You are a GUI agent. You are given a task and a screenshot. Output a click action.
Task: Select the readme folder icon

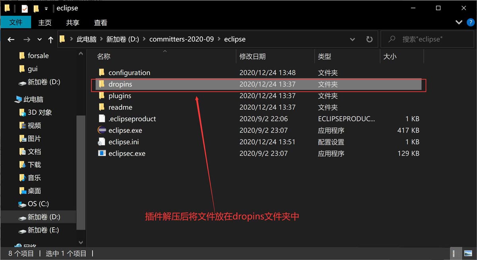pos(102,107)
